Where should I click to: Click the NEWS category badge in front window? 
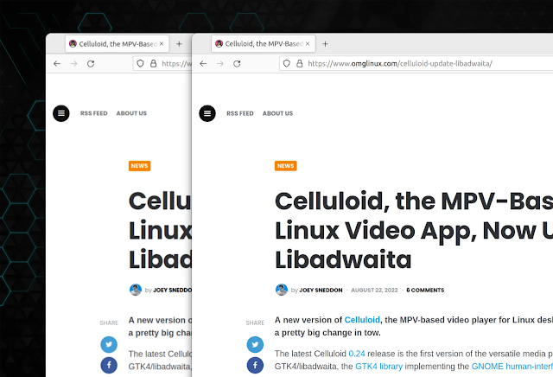tap(286, 166)
